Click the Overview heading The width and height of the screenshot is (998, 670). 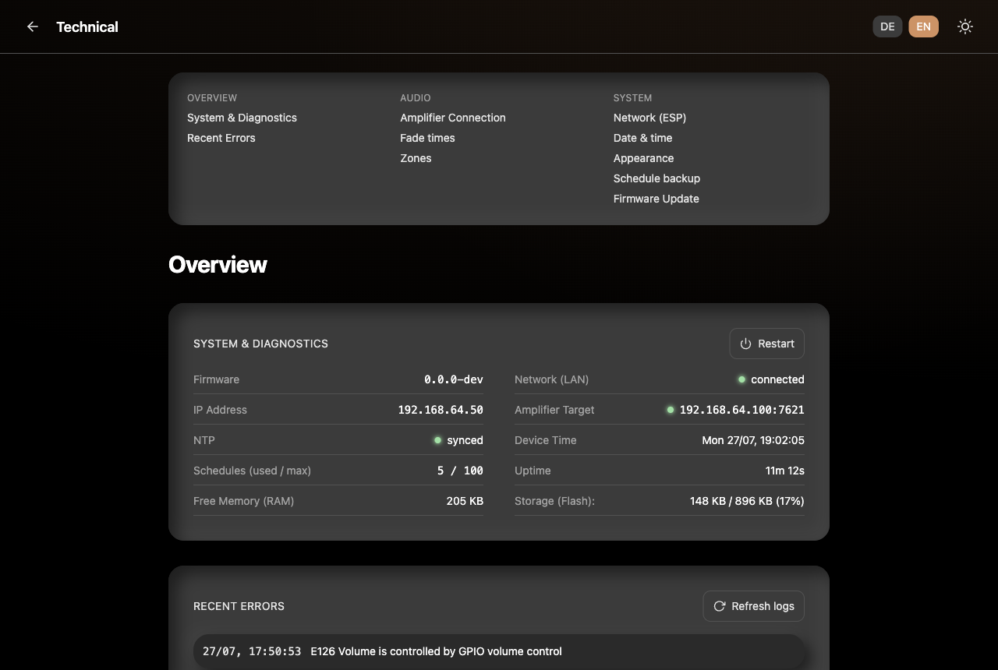[218, 265]
